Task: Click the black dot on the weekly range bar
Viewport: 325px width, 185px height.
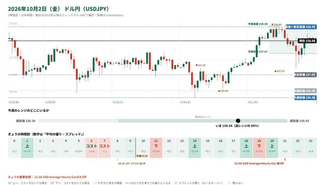Action: [238, 121]
